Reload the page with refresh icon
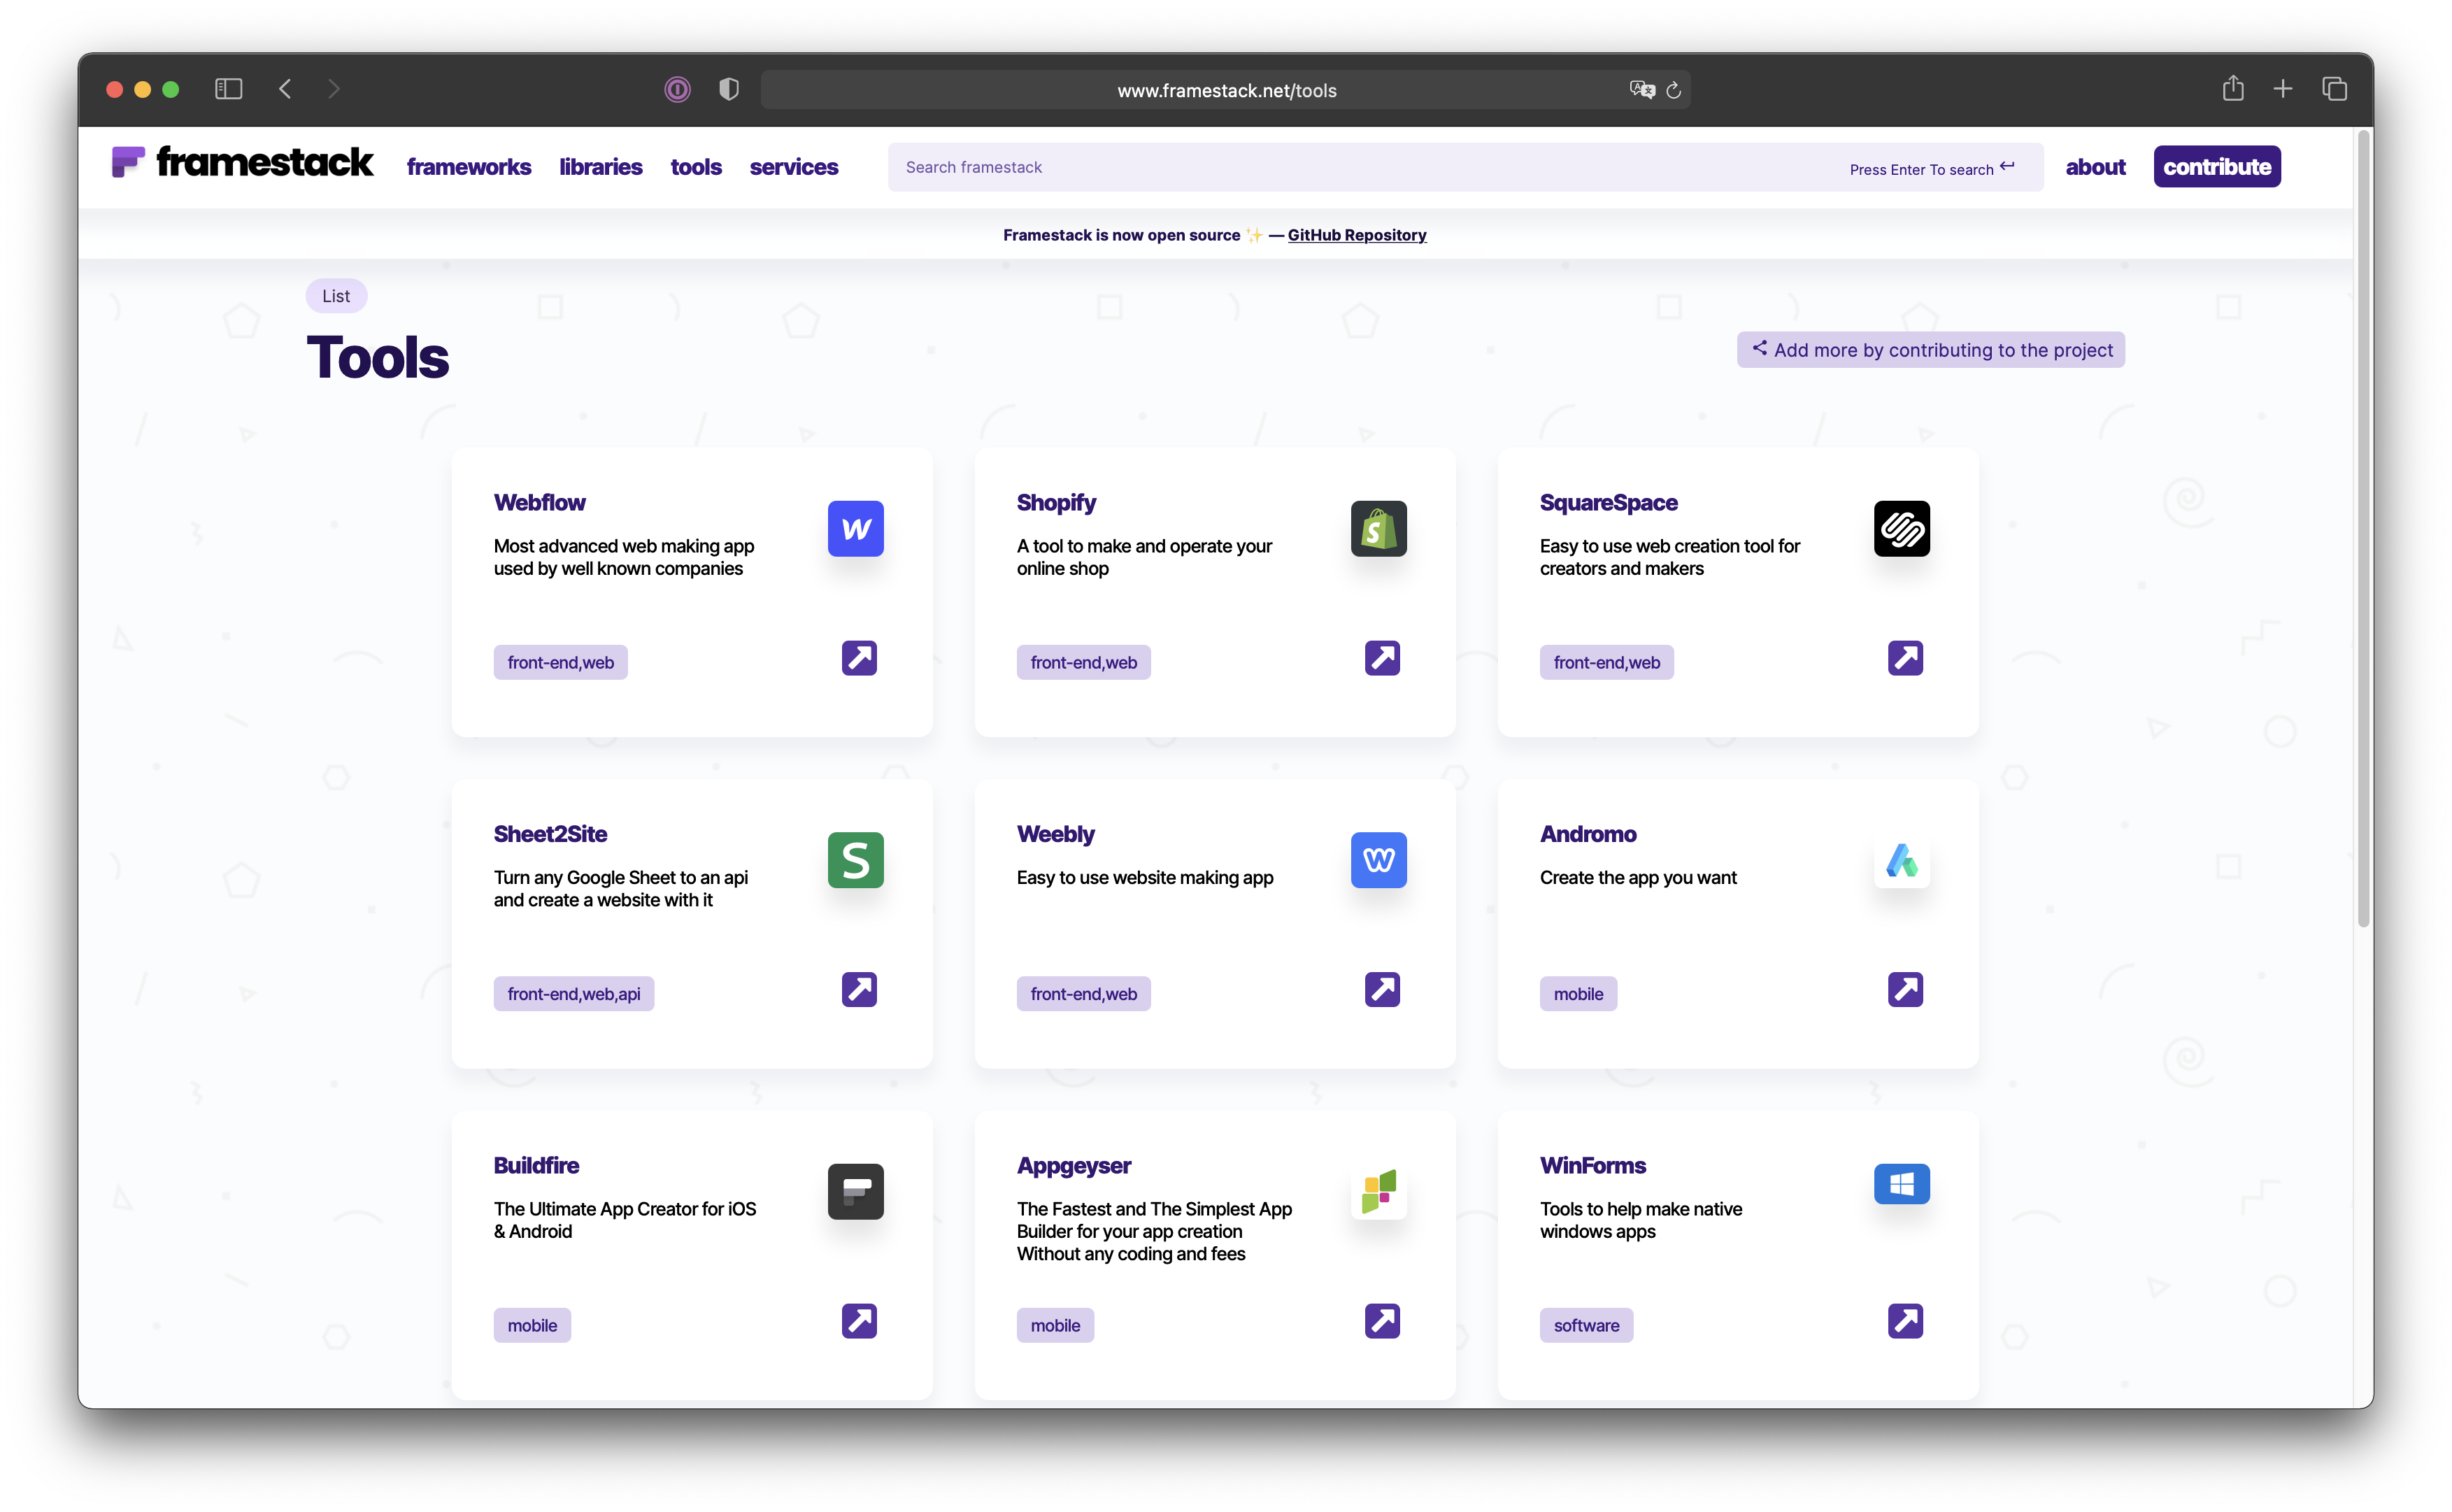 (1673, 90)
